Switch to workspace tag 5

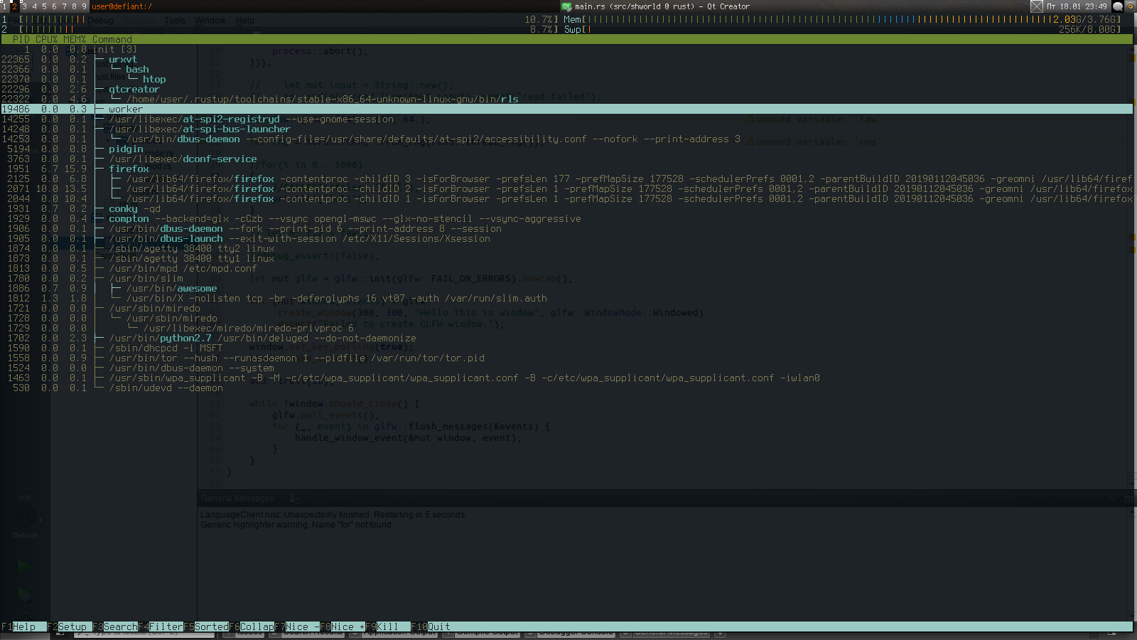click(x=44, y=6)
